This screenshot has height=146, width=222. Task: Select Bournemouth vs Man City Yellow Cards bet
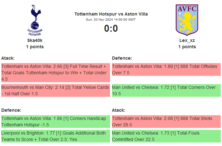point(55,90)
